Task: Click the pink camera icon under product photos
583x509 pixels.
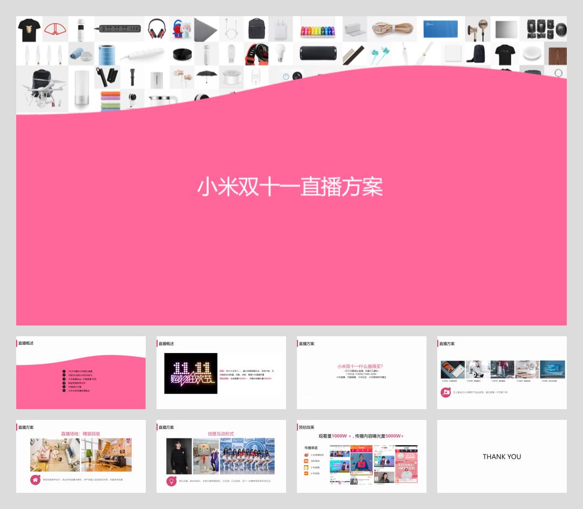Action: (446, 392)
